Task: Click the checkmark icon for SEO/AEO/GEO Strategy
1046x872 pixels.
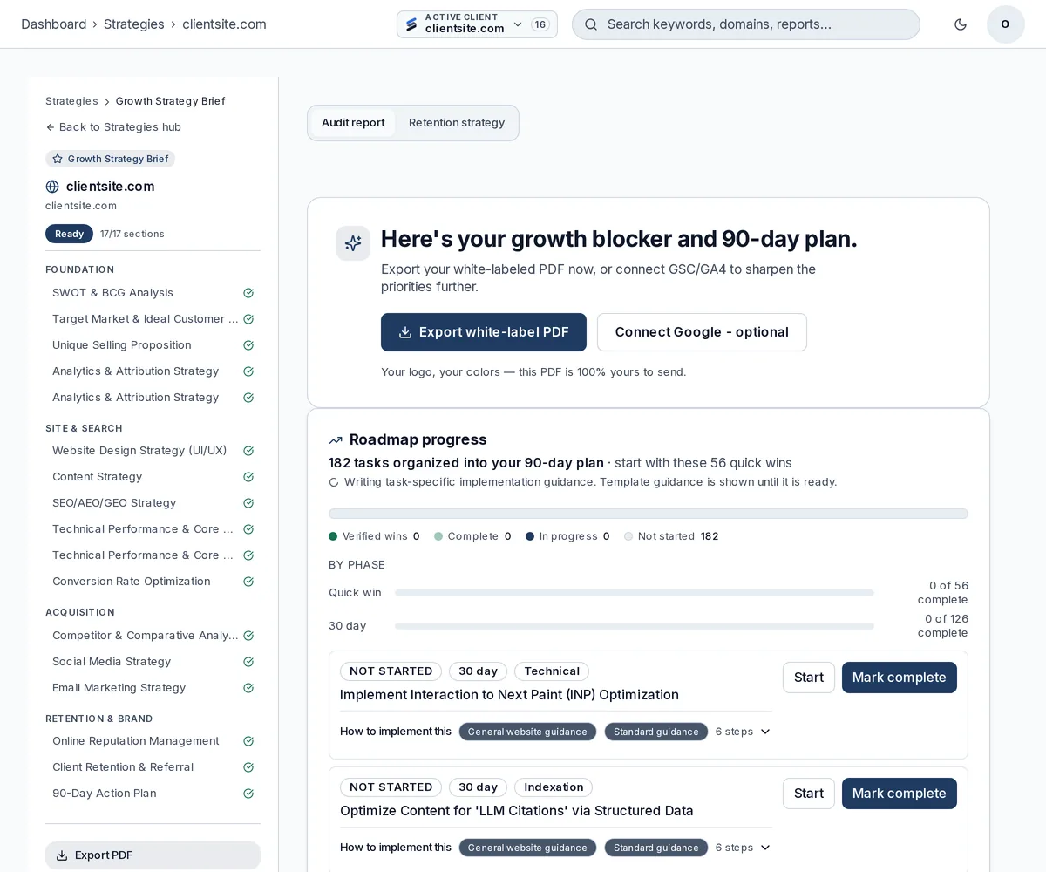Action: point(248,503)
